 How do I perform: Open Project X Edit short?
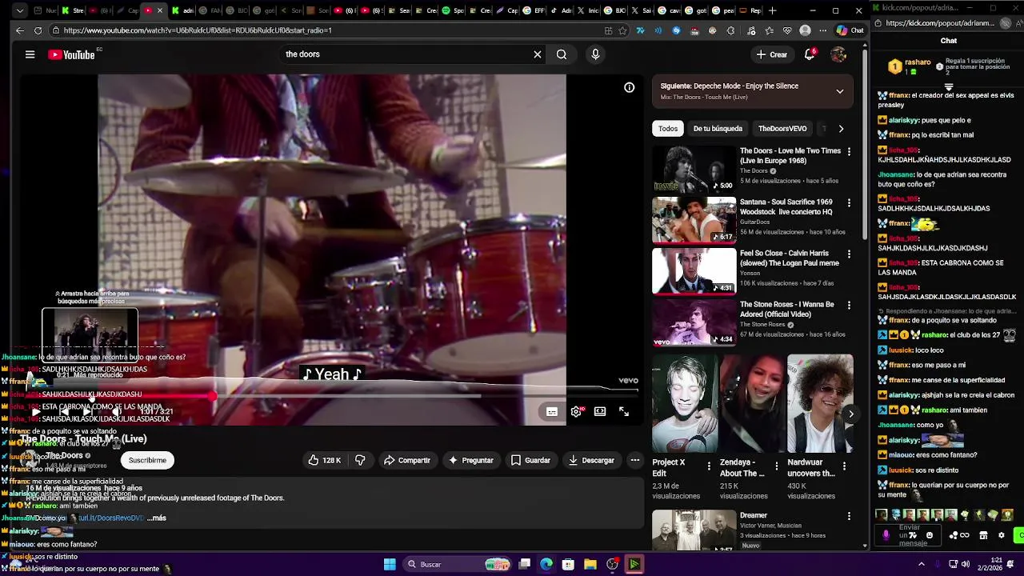[686, 403]
